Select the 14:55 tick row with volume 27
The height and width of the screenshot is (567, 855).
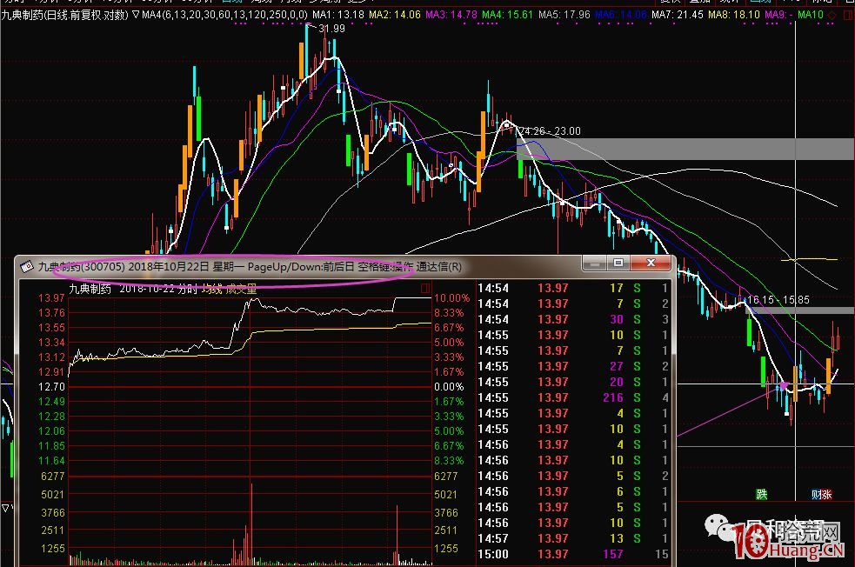coord(573,366)
